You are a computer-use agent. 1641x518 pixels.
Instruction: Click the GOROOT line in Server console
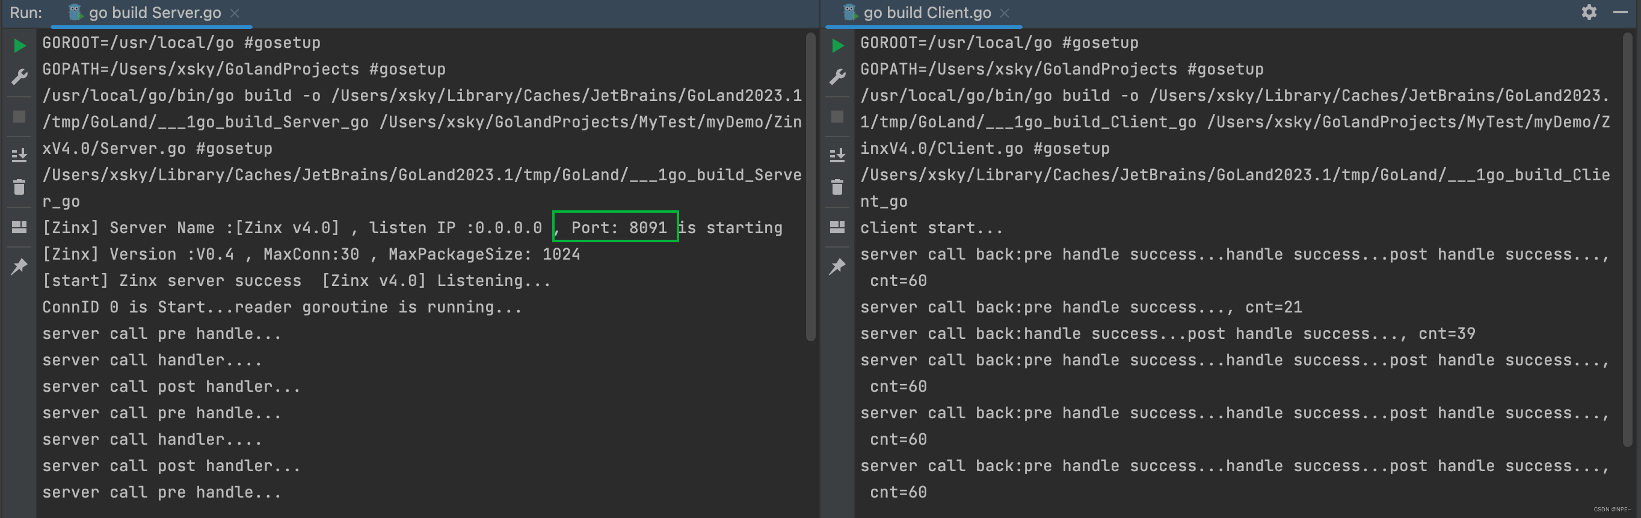click(182, 43)
